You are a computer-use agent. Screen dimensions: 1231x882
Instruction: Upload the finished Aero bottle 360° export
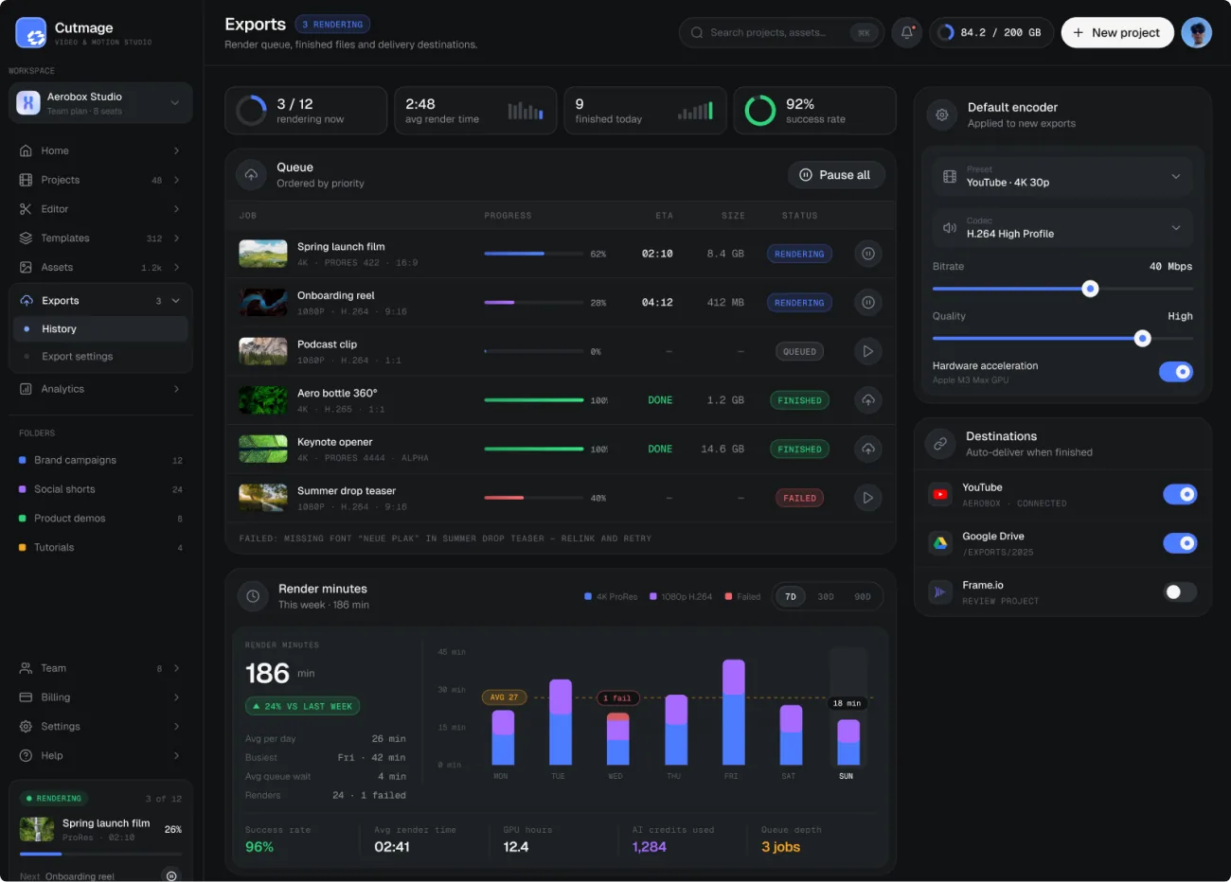coord(867,400)
